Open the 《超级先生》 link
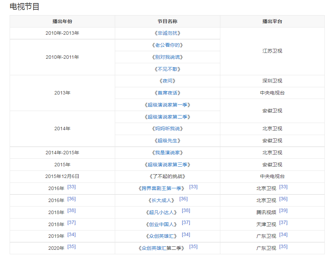 (167, 141)
